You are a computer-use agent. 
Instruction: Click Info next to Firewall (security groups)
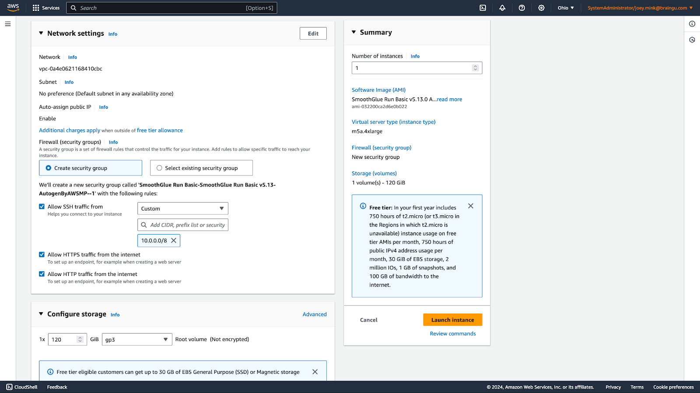(x=113, y=142)
